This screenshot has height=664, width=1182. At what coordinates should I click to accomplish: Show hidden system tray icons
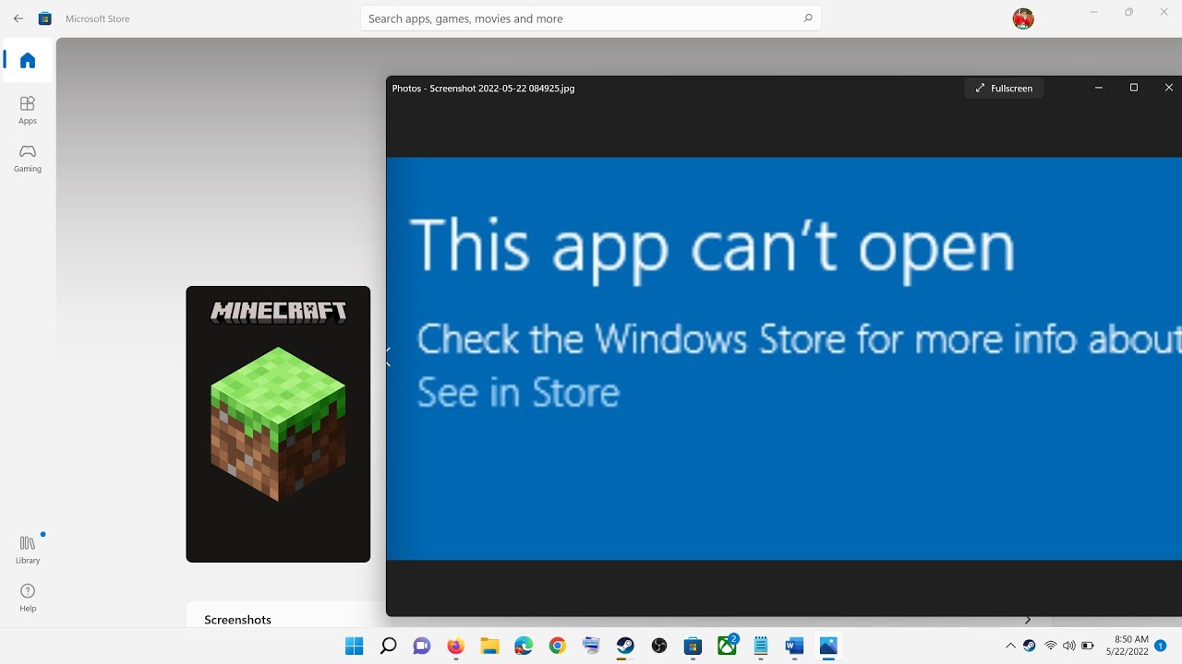click(x=1010, y=646)
